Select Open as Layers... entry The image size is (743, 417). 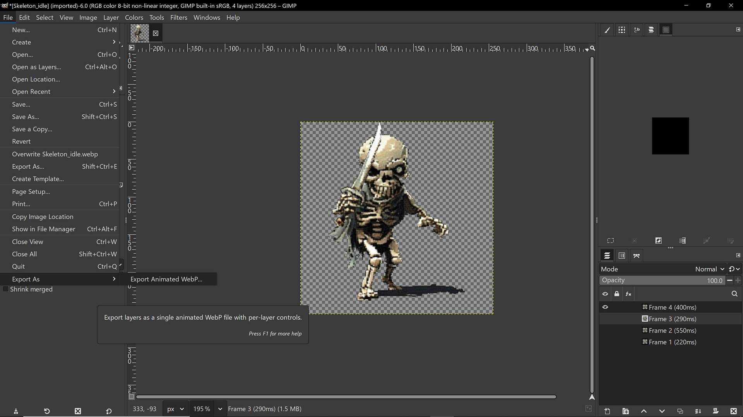tap(60, 67)
